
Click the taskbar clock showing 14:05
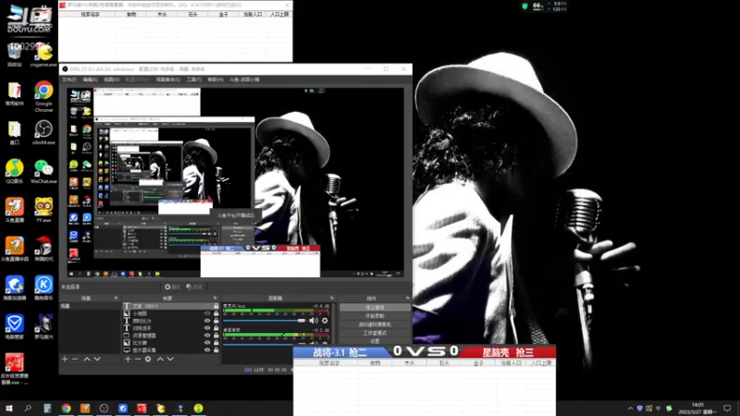point(697,409)
